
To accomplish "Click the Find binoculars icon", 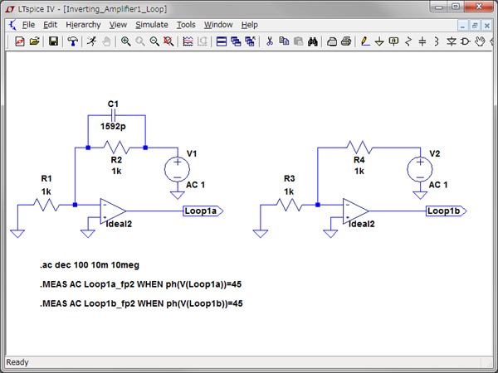I will click(313, 41).
